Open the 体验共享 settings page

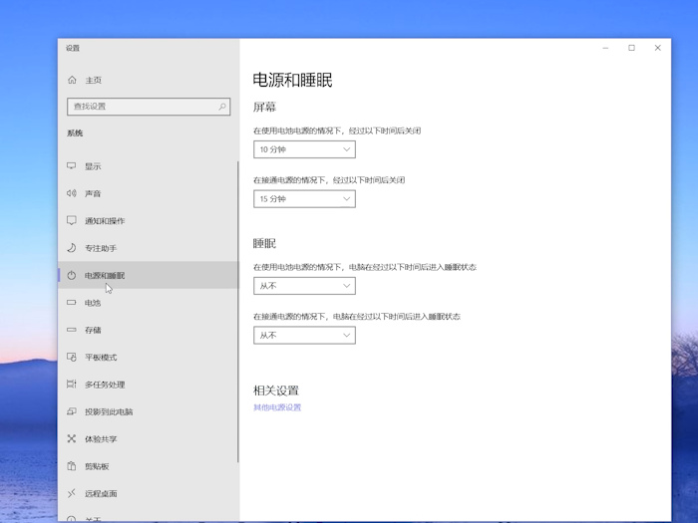point(101,439)
